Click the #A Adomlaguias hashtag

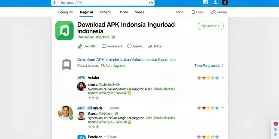tap(113, 66)
